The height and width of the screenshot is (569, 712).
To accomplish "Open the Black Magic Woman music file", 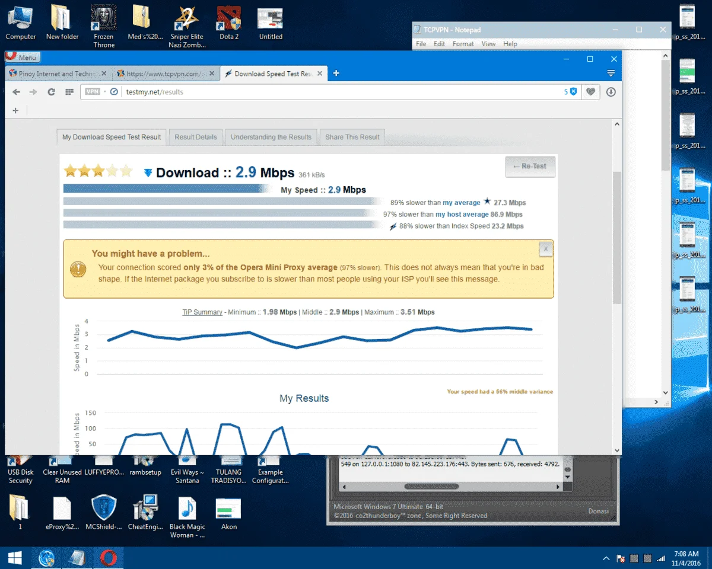I will (x=187, y=517).
